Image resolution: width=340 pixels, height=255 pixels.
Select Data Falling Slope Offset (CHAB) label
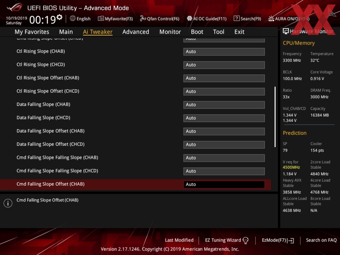point(50,131)
